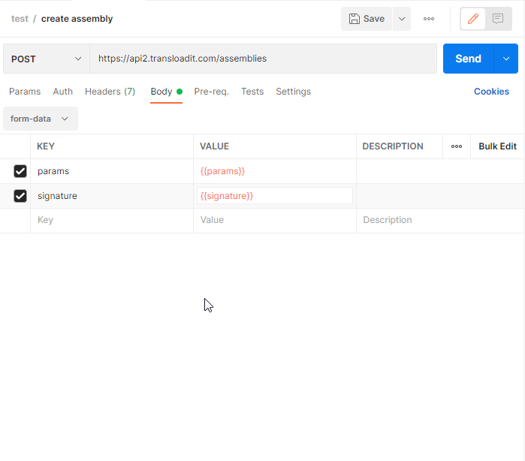Open the POST method dropdown

click(x=47, y=59)
